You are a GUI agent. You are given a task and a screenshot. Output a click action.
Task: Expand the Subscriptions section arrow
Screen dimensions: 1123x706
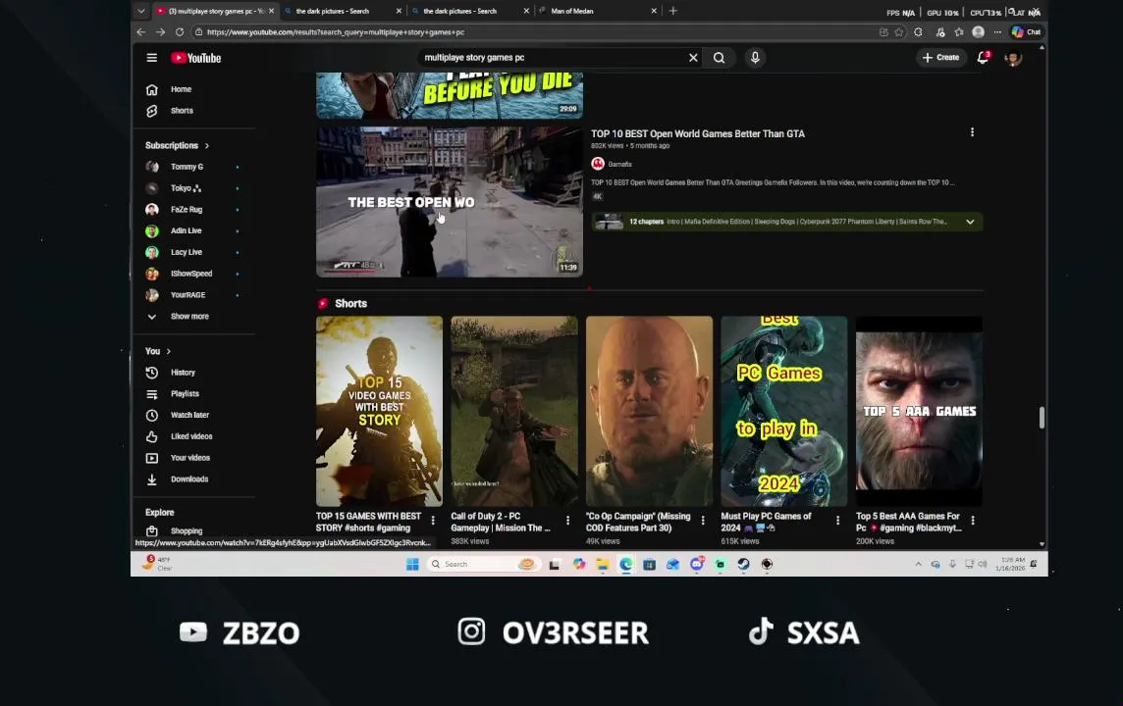pyautogui.click(x=207, y=146)
